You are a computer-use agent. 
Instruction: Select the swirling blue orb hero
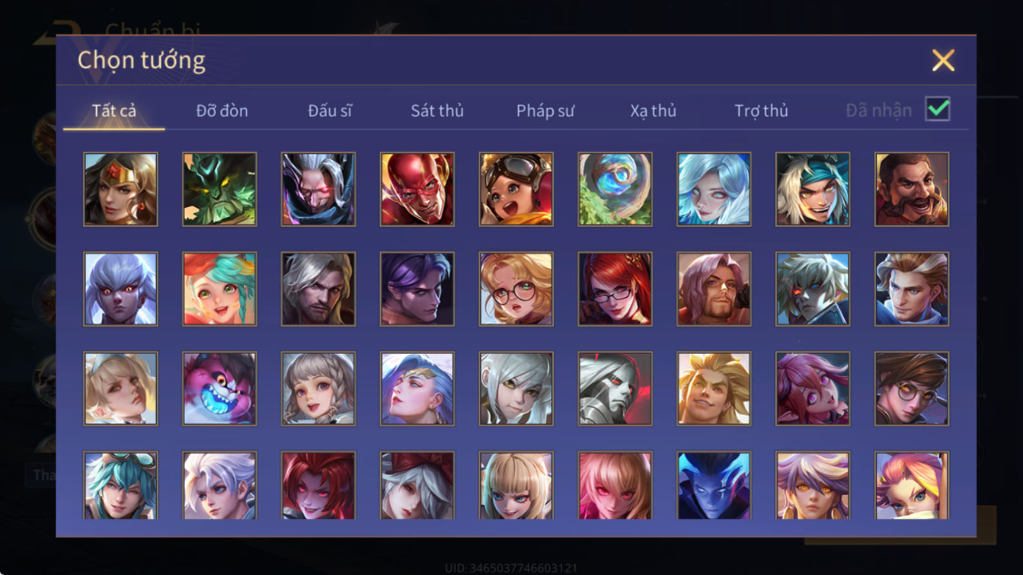click(615, 190)
